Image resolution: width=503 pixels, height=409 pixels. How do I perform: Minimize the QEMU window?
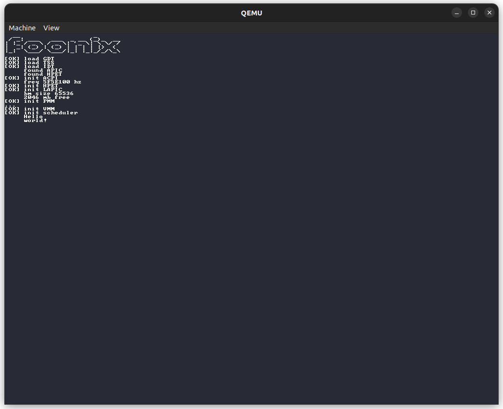[x=457, y=13]
